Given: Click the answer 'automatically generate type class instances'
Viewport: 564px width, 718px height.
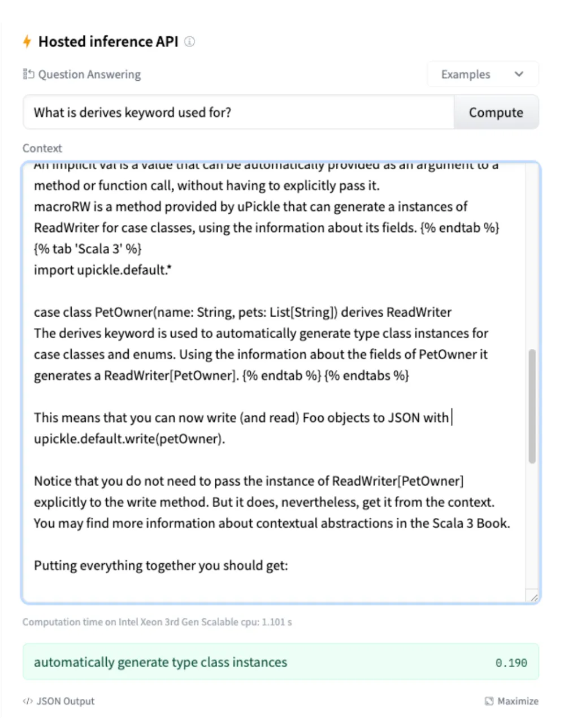Looking at the screenshot, I should click(x=160, y=662).
